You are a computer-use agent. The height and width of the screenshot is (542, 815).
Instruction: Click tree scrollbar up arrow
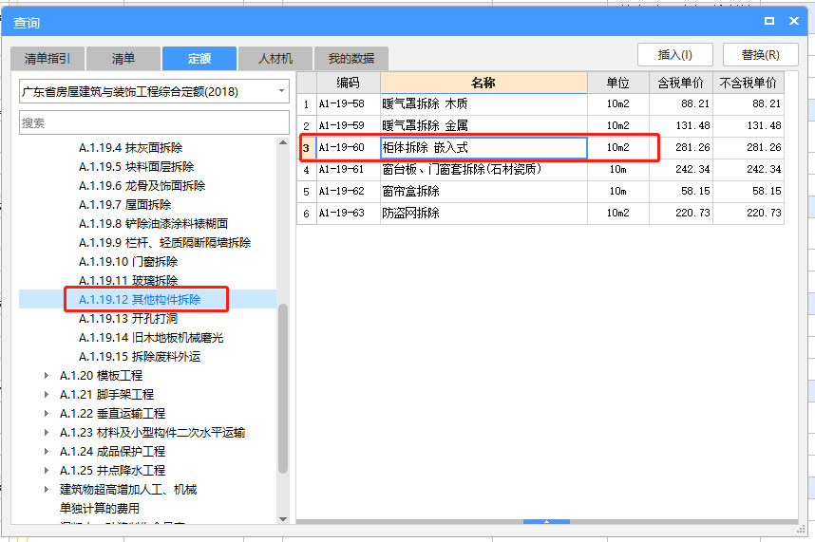tap(283, 142)
